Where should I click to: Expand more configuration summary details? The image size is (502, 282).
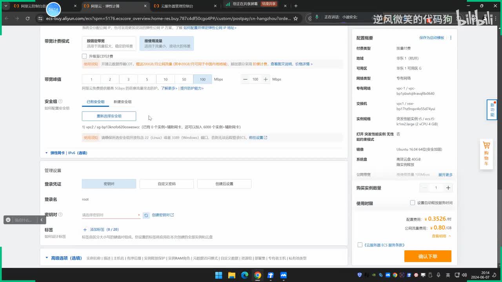point(445,175)
